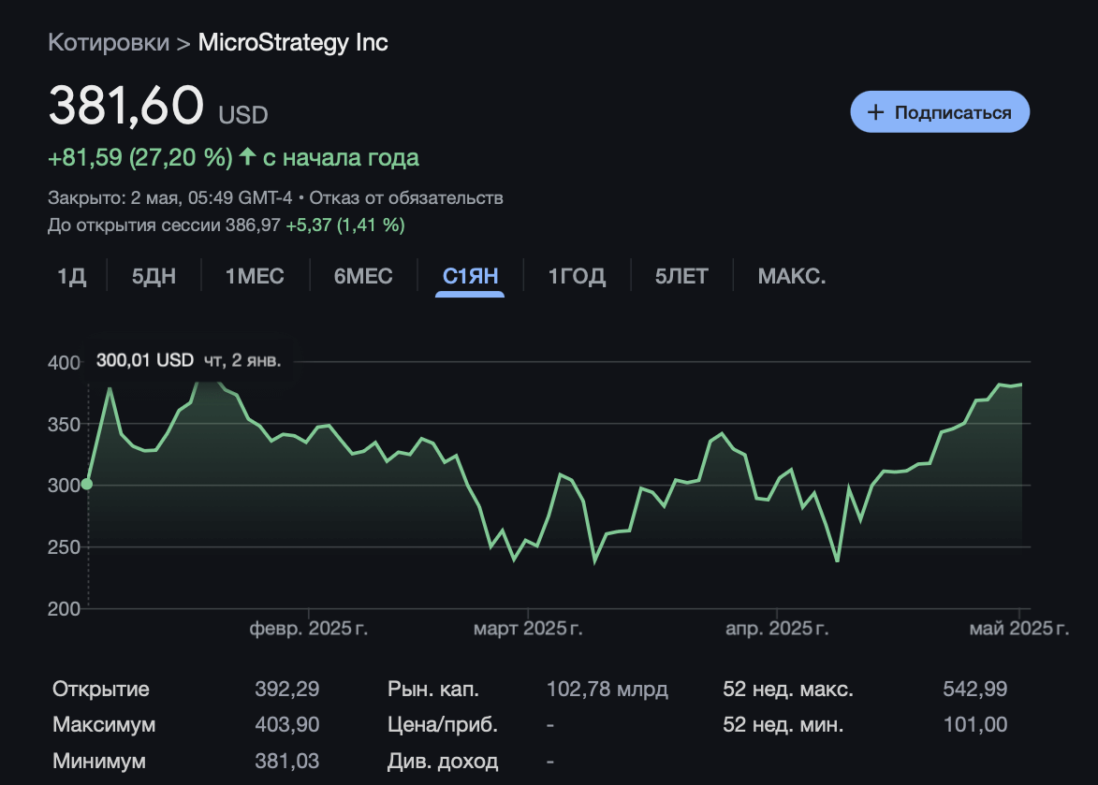Viewport: 1098px width, 785px height.
Task: Click the pre-market 386,97 value
Action: tap(253, 225)
